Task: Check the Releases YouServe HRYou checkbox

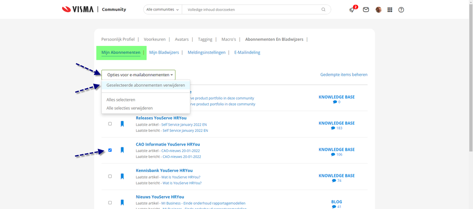Action: click(x=110, y=124)
